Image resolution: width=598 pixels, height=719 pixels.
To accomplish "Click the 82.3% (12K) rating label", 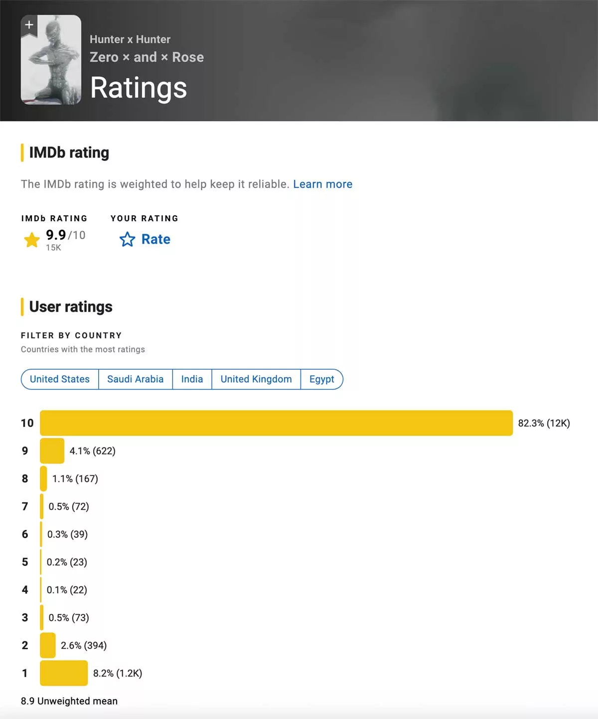I will (x=544, y=423).
